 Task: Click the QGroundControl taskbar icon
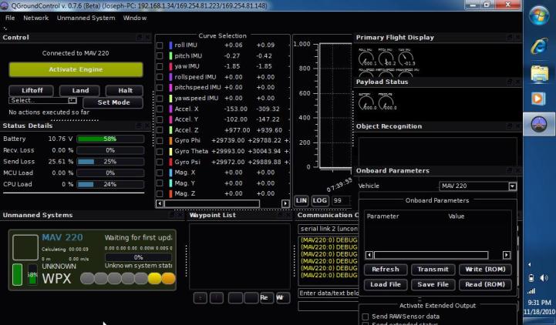click(539, 125)
